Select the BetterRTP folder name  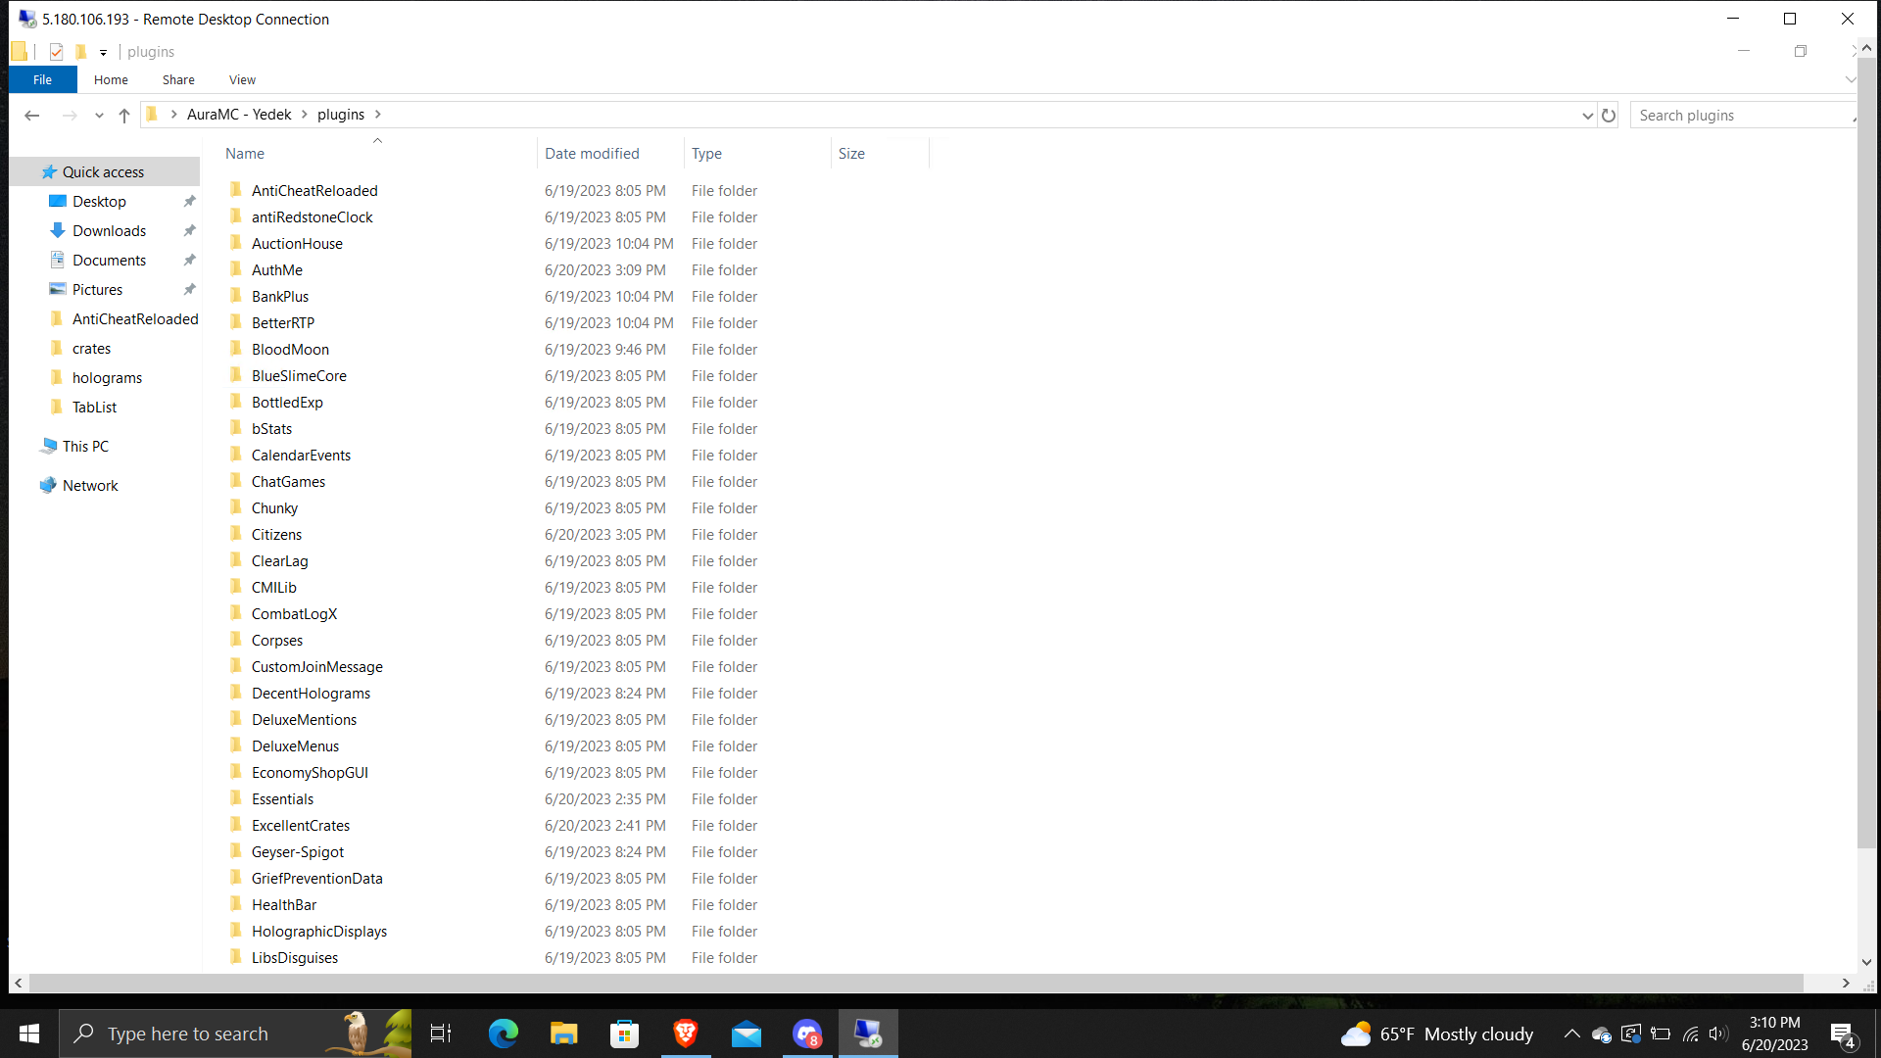[282, 323]
